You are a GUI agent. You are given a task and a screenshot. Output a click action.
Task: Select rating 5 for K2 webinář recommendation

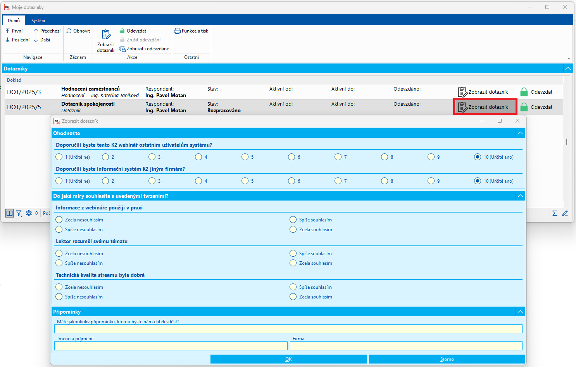(245, 157)
